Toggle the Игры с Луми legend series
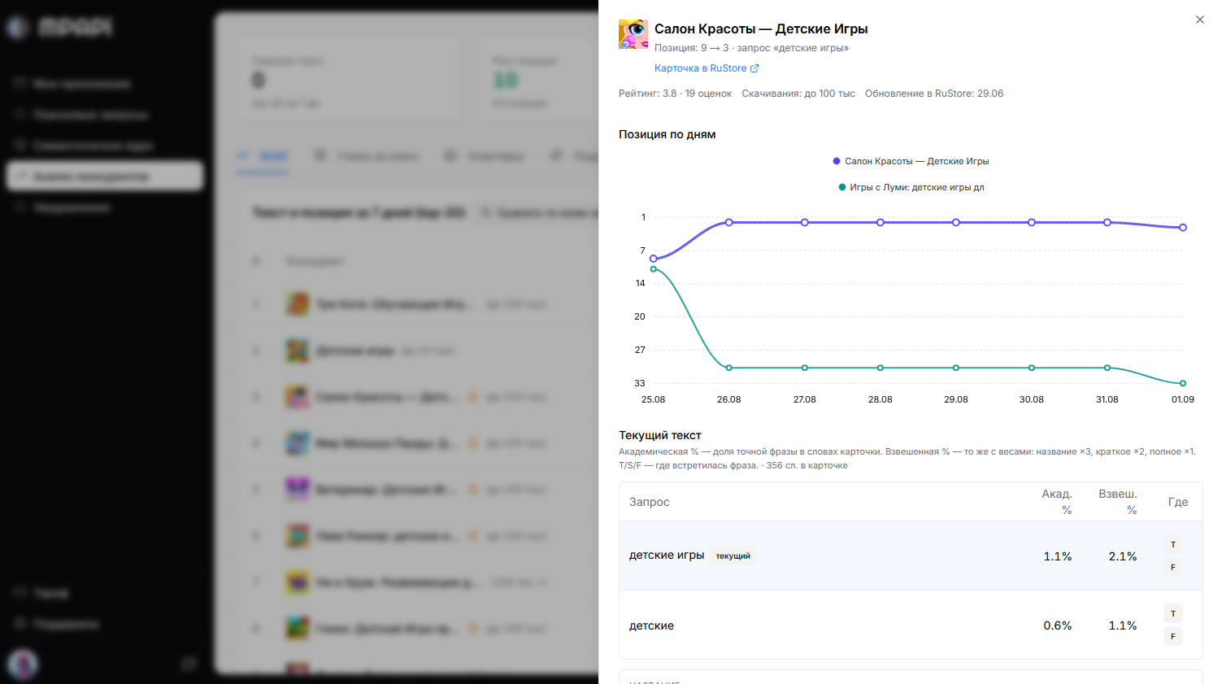Image resolution: width=1222 pixels, height=684 pixels. (x=911, y=187)
